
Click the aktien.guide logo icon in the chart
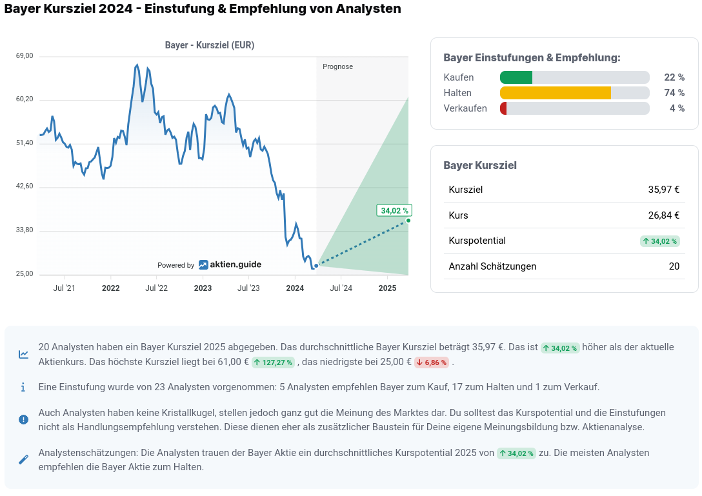[x=203, y=265]
